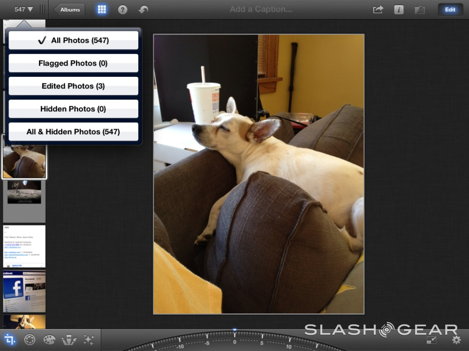Open the settings gear at bottom right
Viewport: 469px width, 351px height.
click(456, 340)
